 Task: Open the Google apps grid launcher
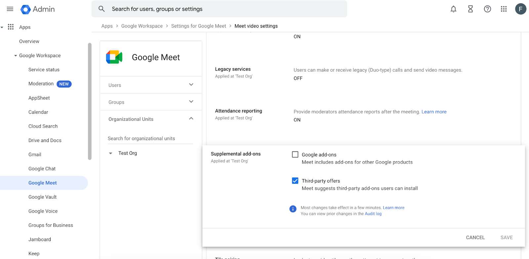504,9
